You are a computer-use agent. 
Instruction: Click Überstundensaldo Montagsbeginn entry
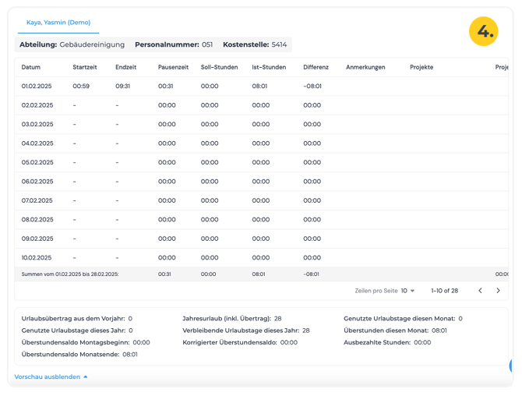tap(86, 342)
